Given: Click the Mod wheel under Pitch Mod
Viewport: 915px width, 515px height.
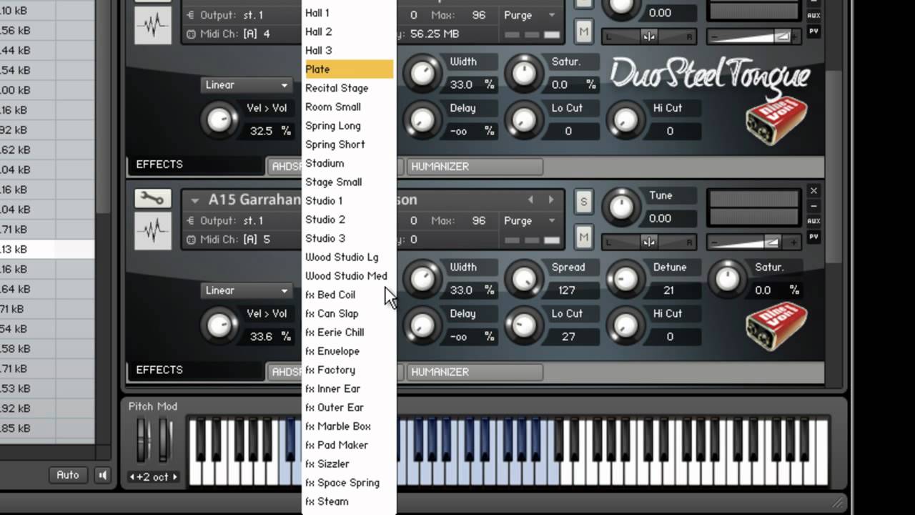Looking at the screenshot, I should (x=165, y=440).
